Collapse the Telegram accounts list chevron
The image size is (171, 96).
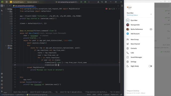151,14
